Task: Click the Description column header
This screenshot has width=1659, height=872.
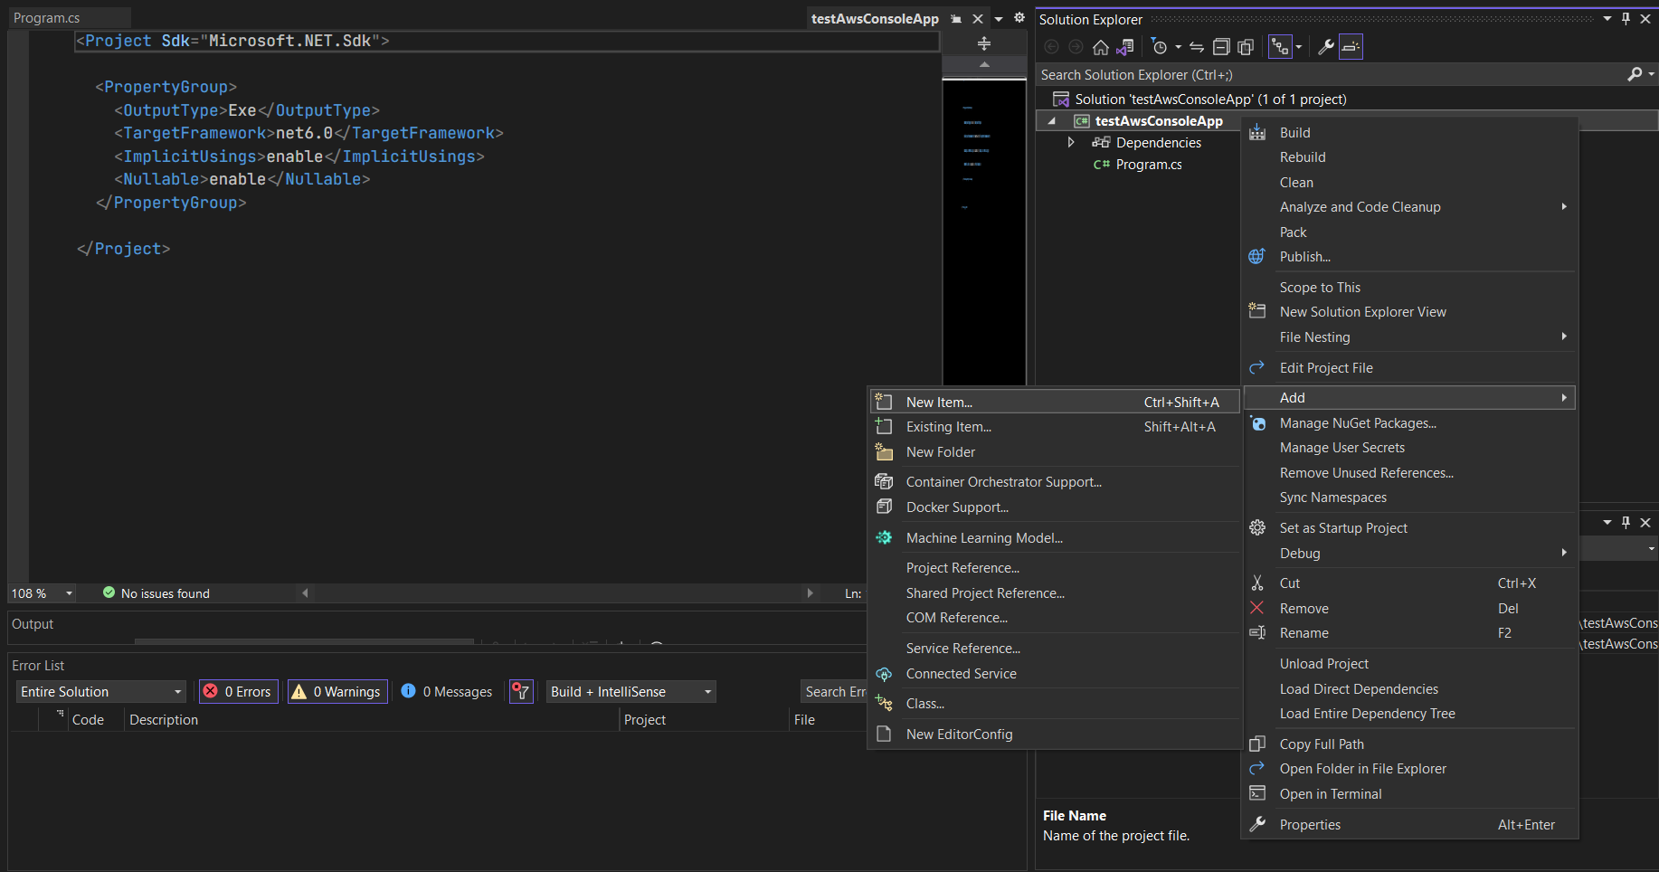Action: click(x=164, y=720)
